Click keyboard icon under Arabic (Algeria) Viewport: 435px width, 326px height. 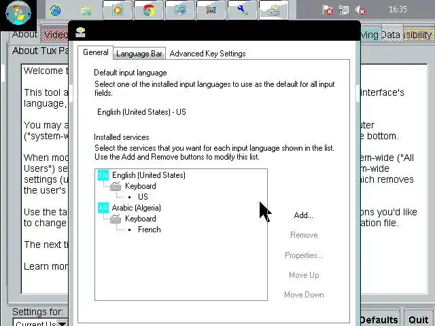[116, 219]
